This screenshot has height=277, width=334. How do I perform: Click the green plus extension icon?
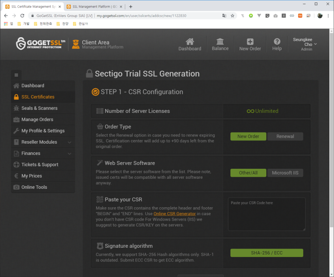coord(251,15)
